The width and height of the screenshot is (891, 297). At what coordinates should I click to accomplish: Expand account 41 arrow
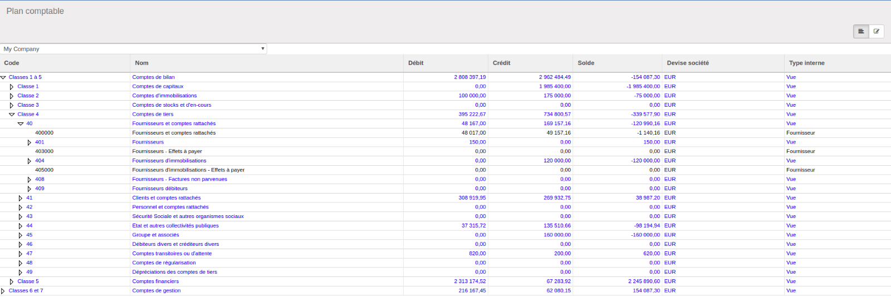[21, 198]
